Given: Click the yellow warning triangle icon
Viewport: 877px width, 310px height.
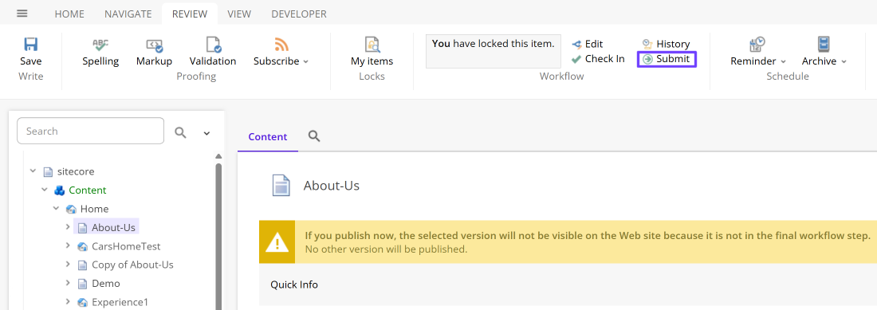Looking at the screenshot, I should (x=277, y=241).
